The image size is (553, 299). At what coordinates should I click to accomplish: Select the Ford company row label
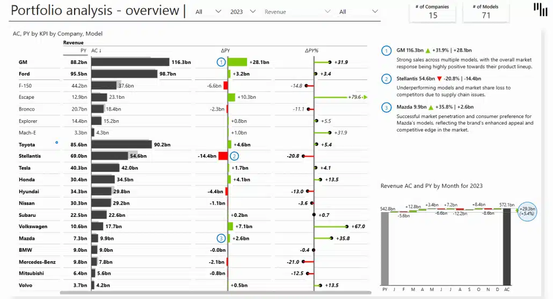pyautogui.click(x=24, y=74)
